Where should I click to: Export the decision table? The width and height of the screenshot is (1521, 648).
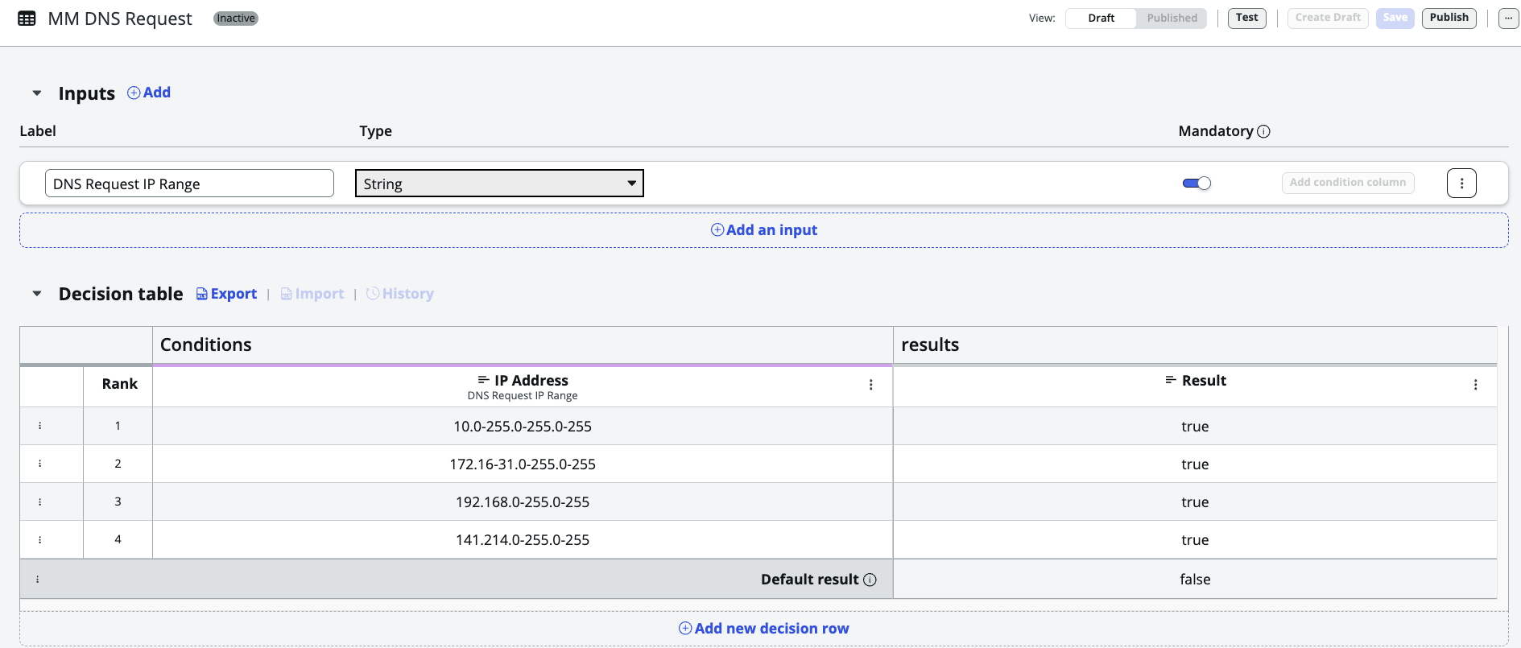coord(226,294)
